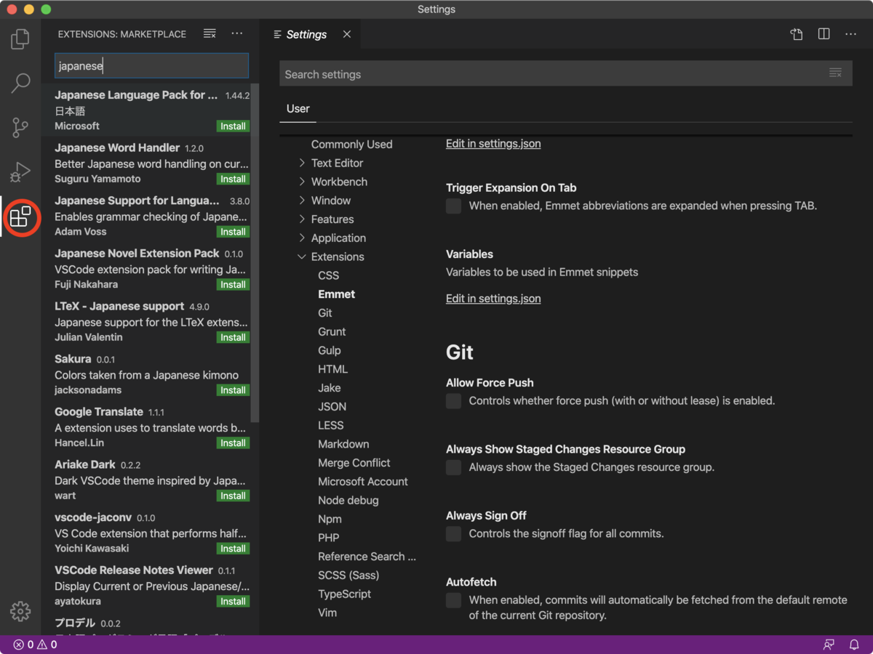Toggle Always Sign Off checkbox

click(x=453, y=534)
